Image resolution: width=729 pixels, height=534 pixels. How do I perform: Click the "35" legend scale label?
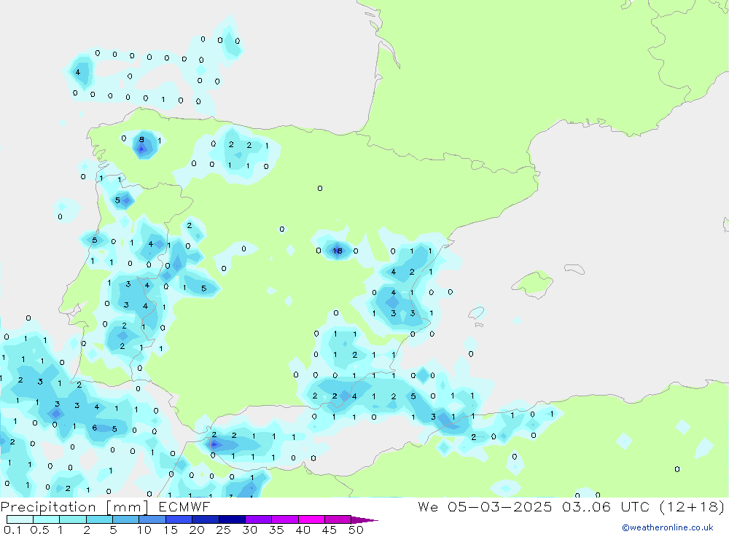276,530
